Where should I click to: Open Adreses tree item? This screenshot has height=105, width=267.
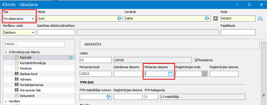tap(25, 79)
